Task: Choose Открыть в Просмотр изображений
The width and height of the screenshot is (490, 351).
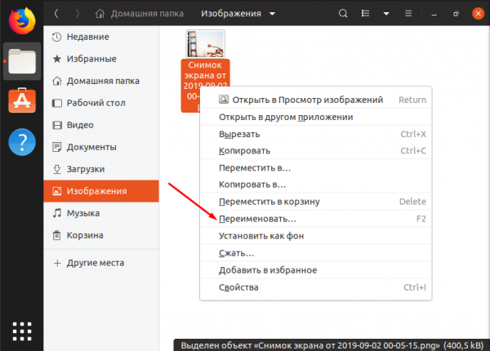Action: 315,100
